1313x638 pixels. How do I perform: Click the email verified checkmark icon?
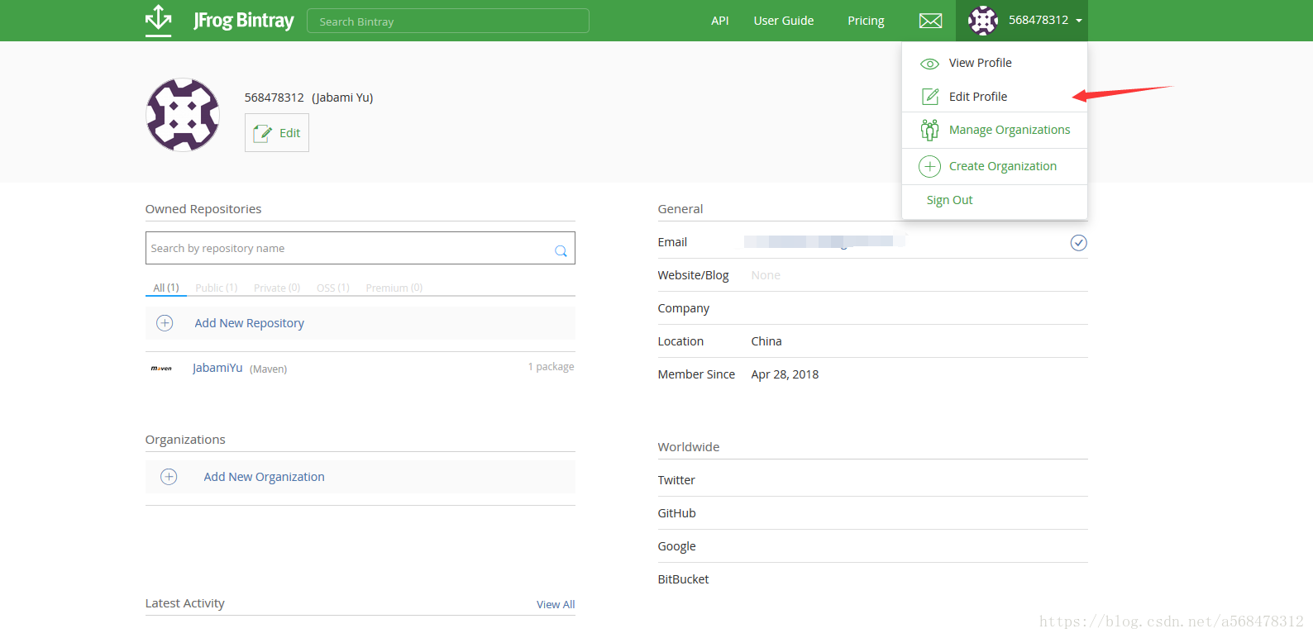(1078, 242)
